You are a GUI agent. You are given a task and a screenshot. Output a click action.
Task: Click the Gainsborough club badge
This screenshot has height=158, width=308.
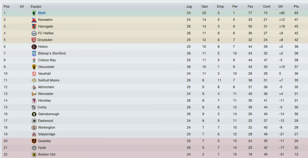34,114
